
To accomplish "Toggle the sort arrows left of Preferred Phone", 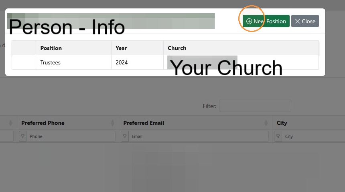I will 10,123.
